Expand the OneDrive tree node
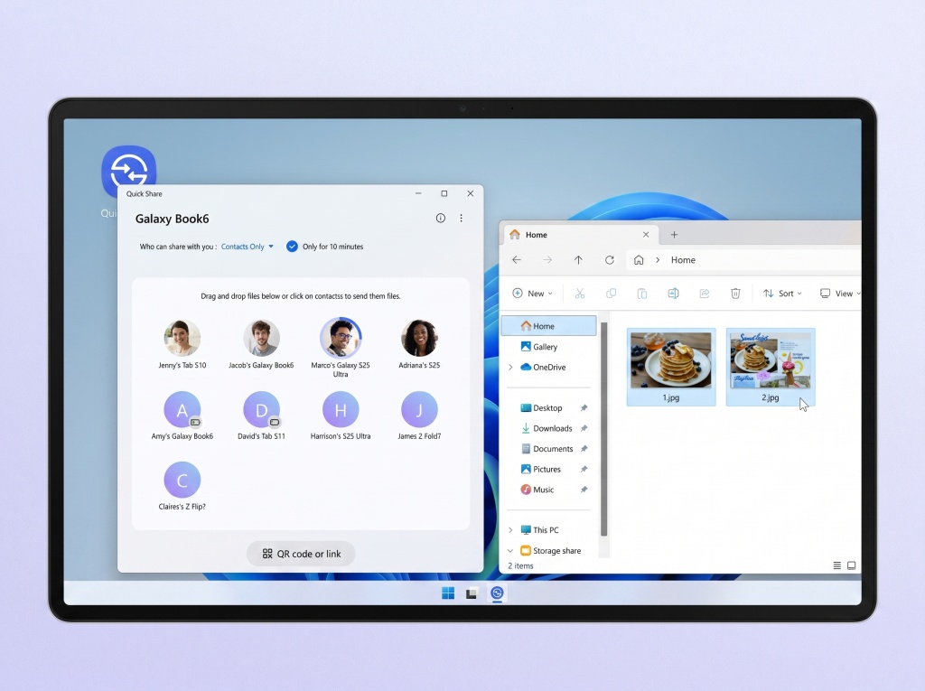925x691 pixels. pos(510,367)
